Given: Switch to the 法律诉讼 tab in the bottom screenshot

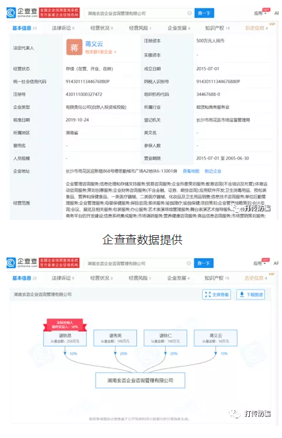Looking at the screenshot, I should (x=63, y=278).
